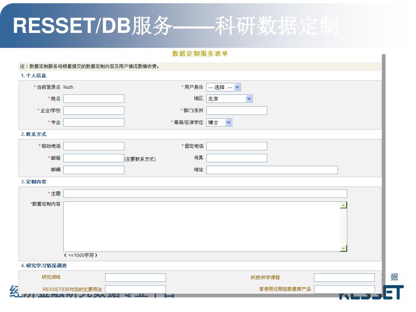Click the <=1000字符 limit note
This screenshot has height=312, width=416.
pos(81,255)
